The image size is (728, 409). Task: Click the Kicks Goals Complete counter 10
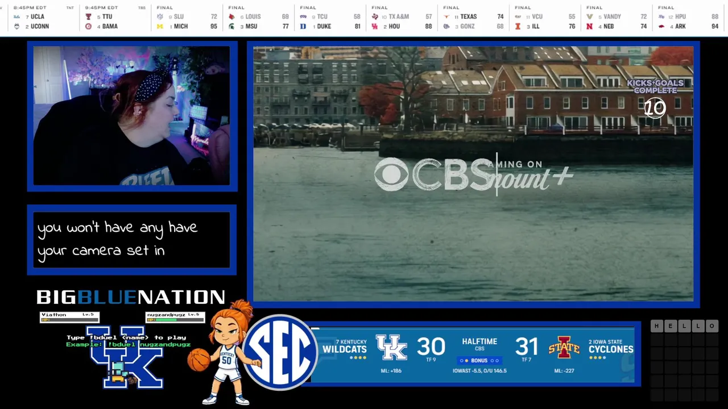click(655, 108)
